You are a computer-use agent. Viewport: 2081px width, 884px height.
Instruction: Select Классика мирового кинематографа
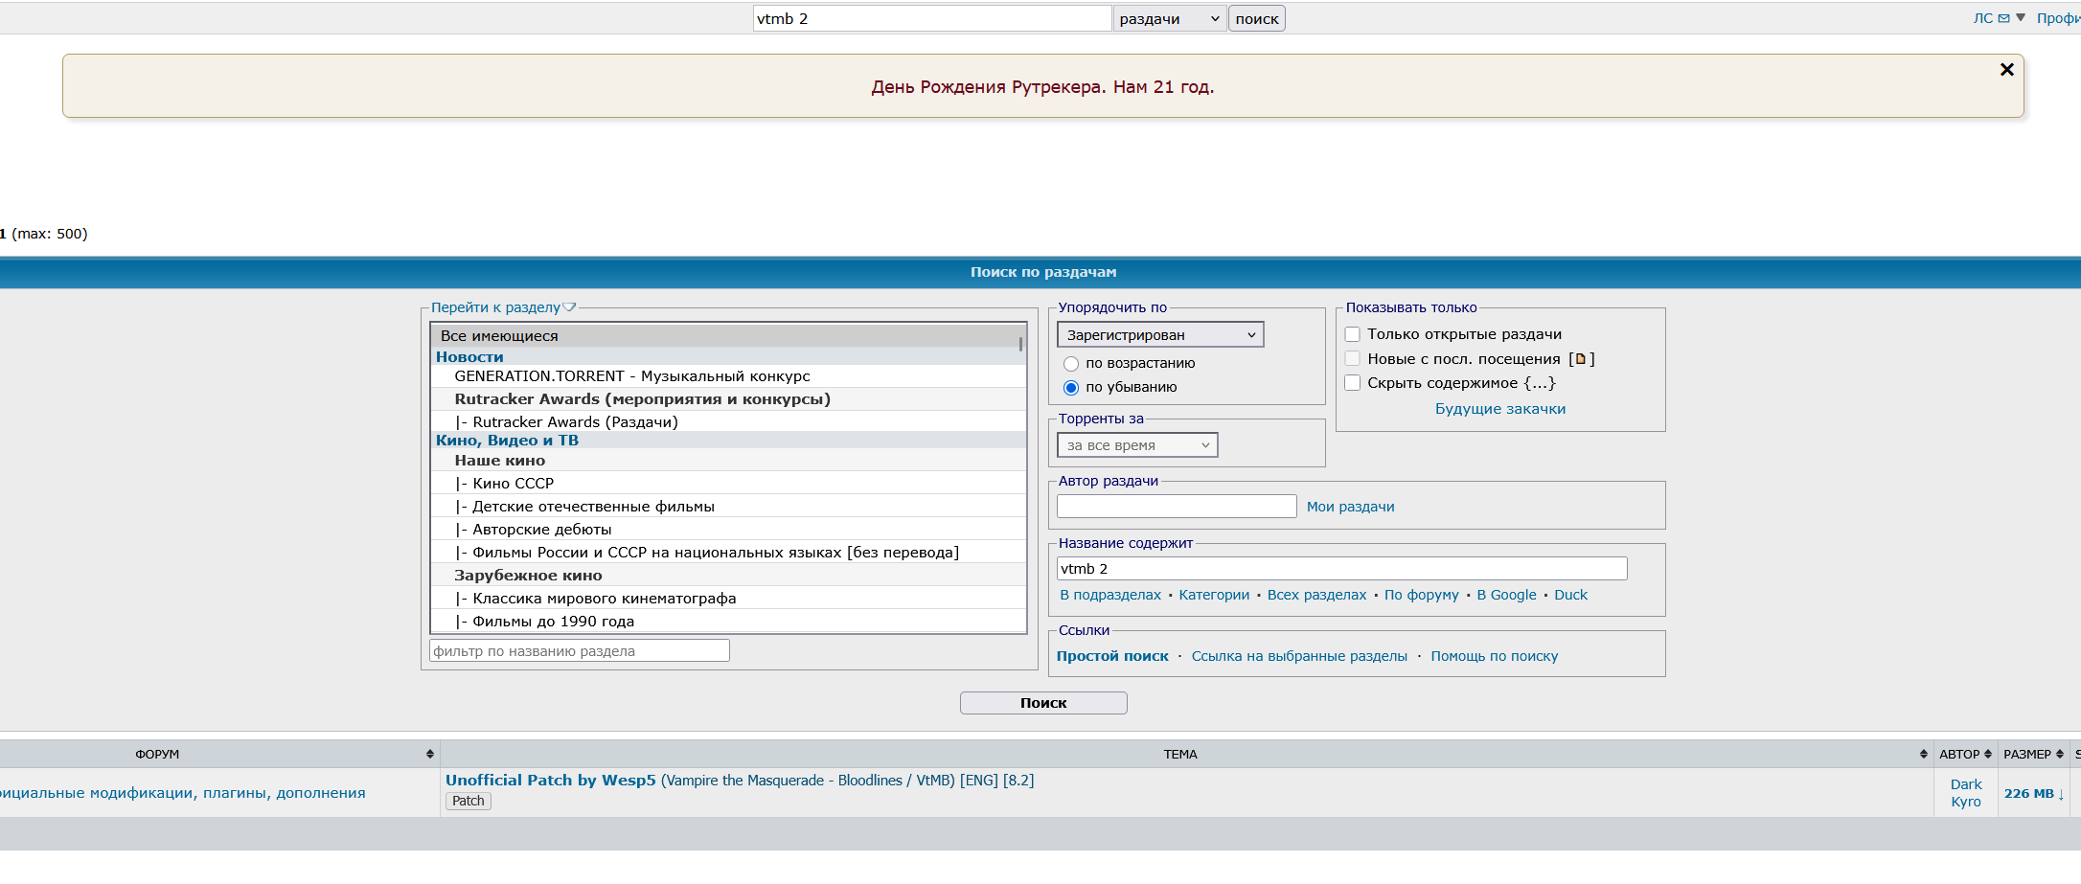click(x=728, y=599)
